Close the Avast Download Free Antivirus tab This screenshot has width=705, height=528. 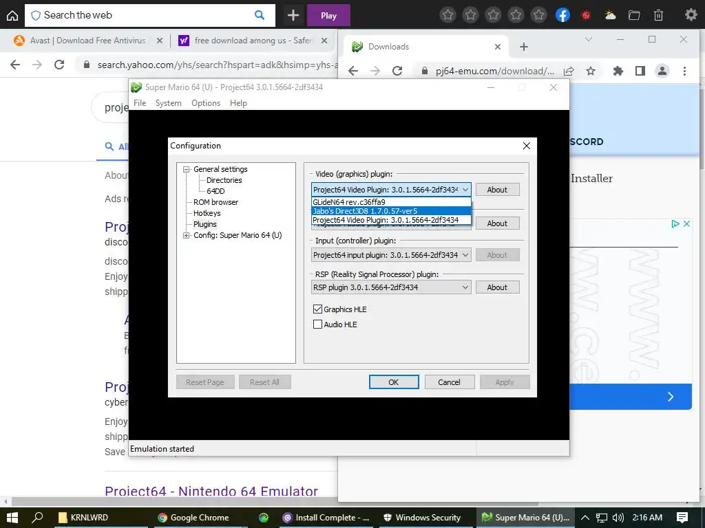pos(160,41)
